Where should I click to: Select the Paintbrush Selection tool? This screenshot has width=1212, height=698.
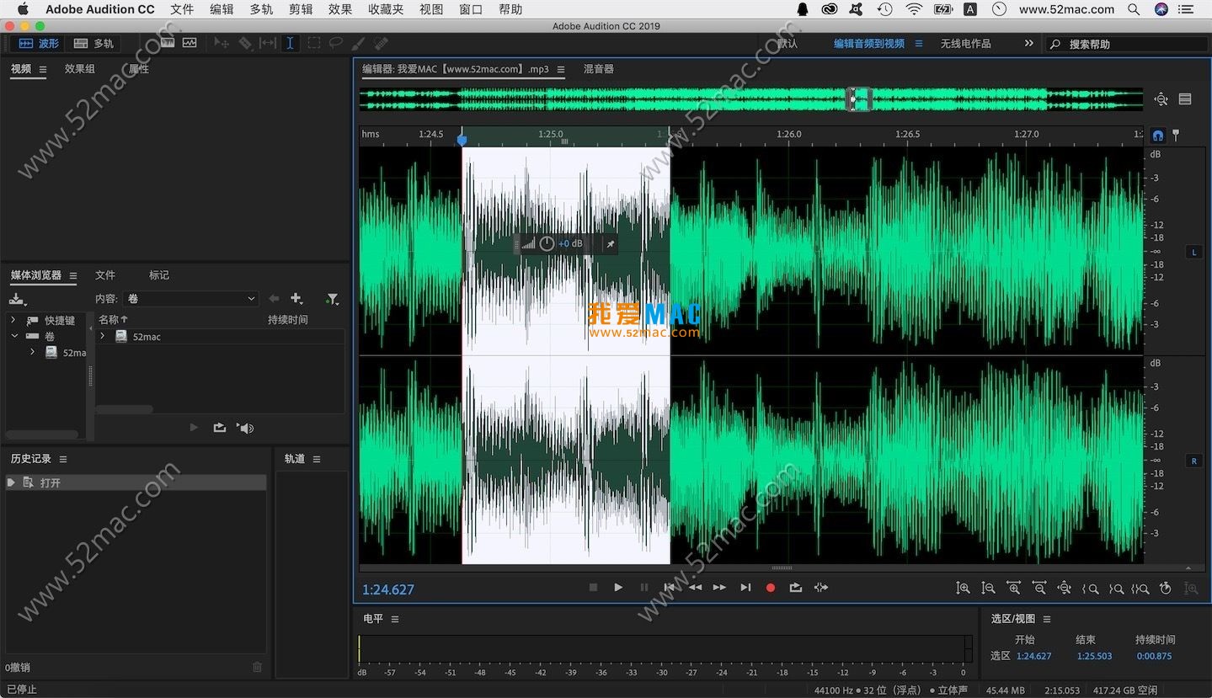tap(358, 43)
